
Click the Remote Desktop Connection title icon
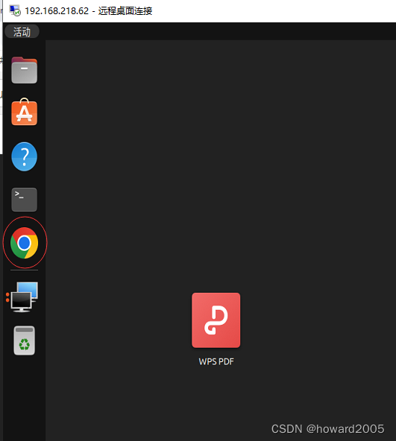15,10
